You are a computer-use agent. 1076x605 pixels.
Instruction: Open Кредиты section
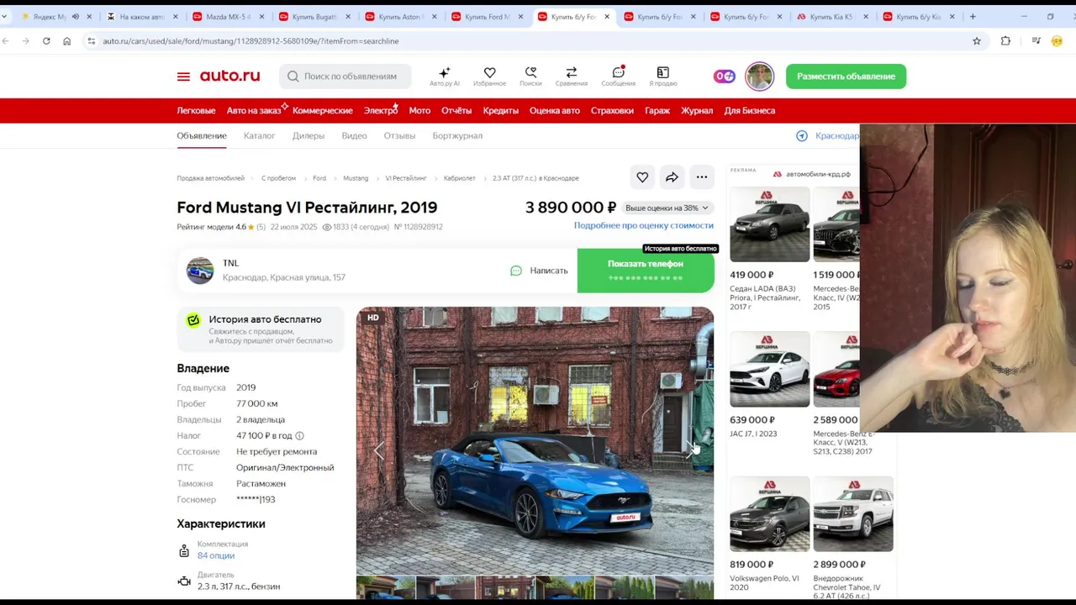pos(501,111)
